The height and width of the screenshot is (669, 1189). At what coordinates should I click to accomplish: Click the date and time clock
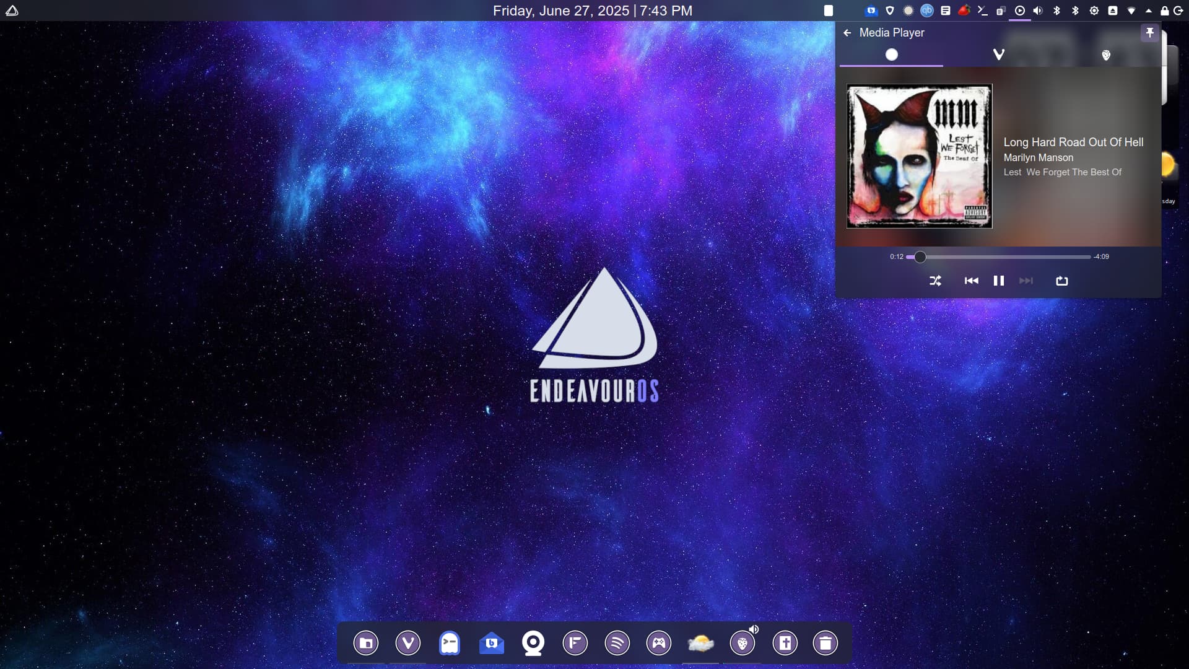(592, 11)
